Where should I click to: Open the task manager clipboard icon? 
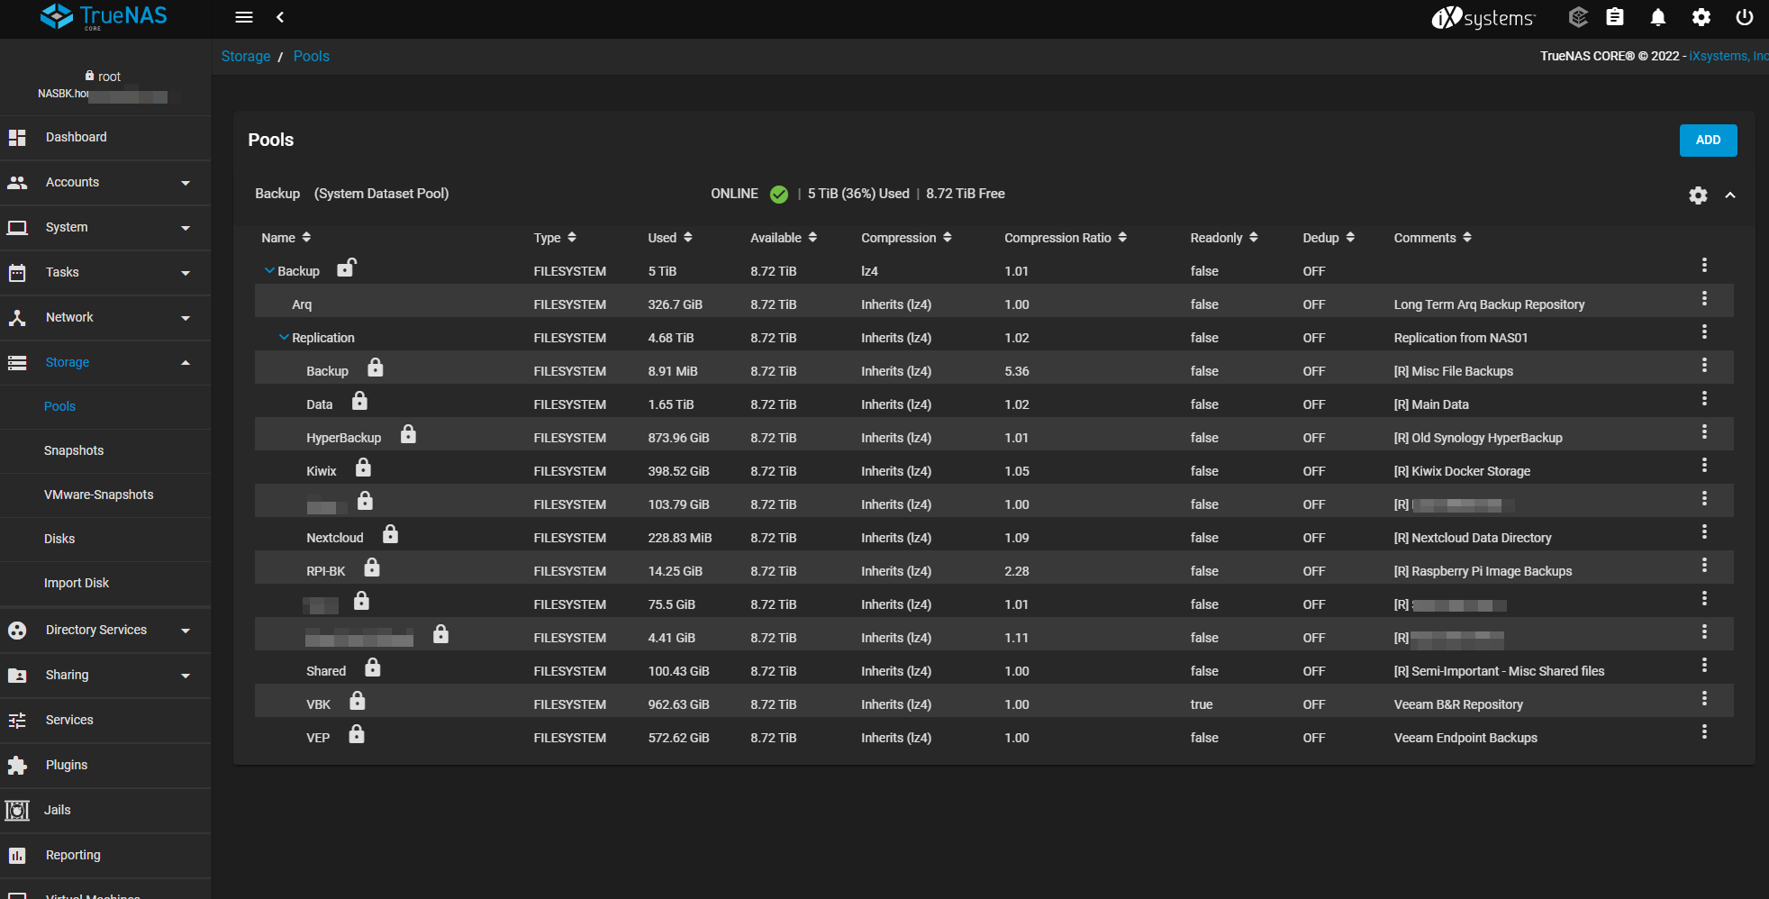coord(1615,17)
